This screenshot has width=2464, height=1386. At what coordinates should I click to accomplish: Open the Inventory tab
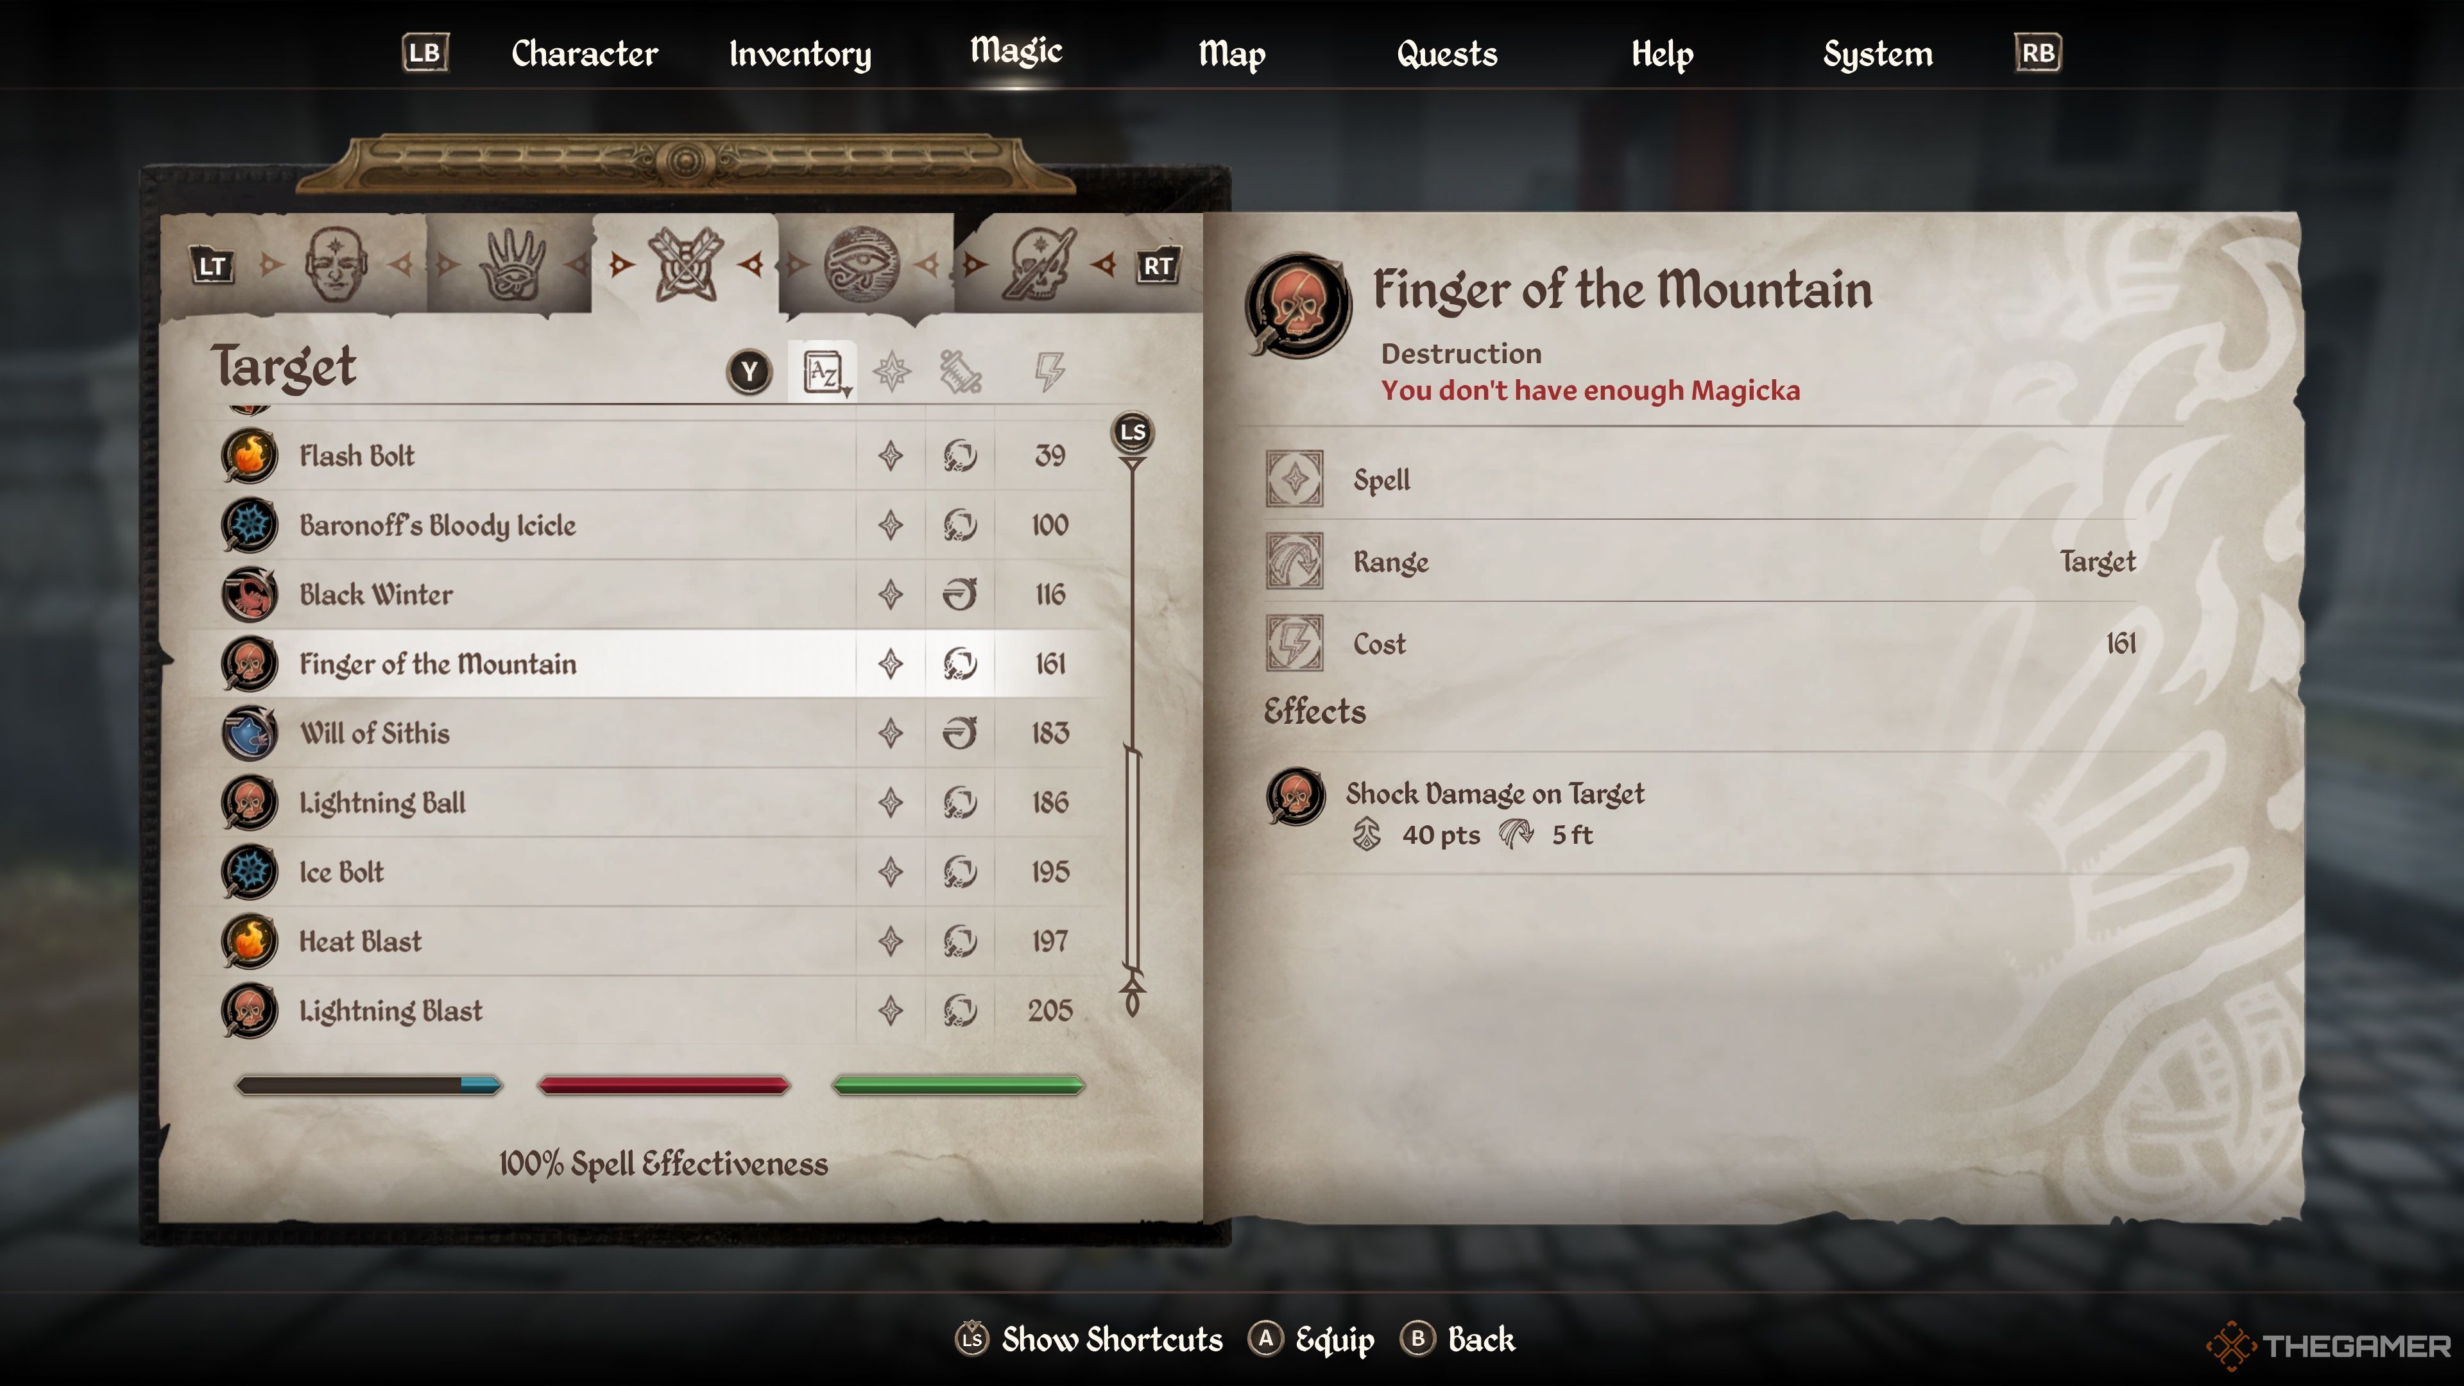(800, 53)
